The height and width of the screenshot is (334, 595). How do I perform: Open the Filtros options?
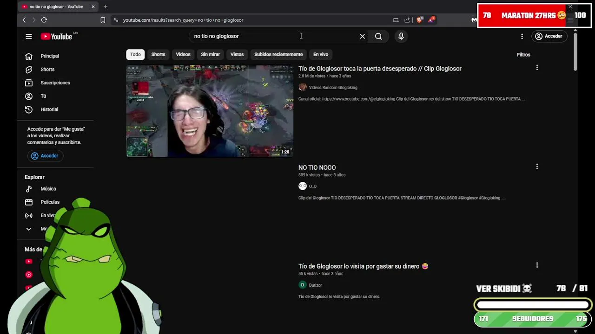(x=523, y=55)
